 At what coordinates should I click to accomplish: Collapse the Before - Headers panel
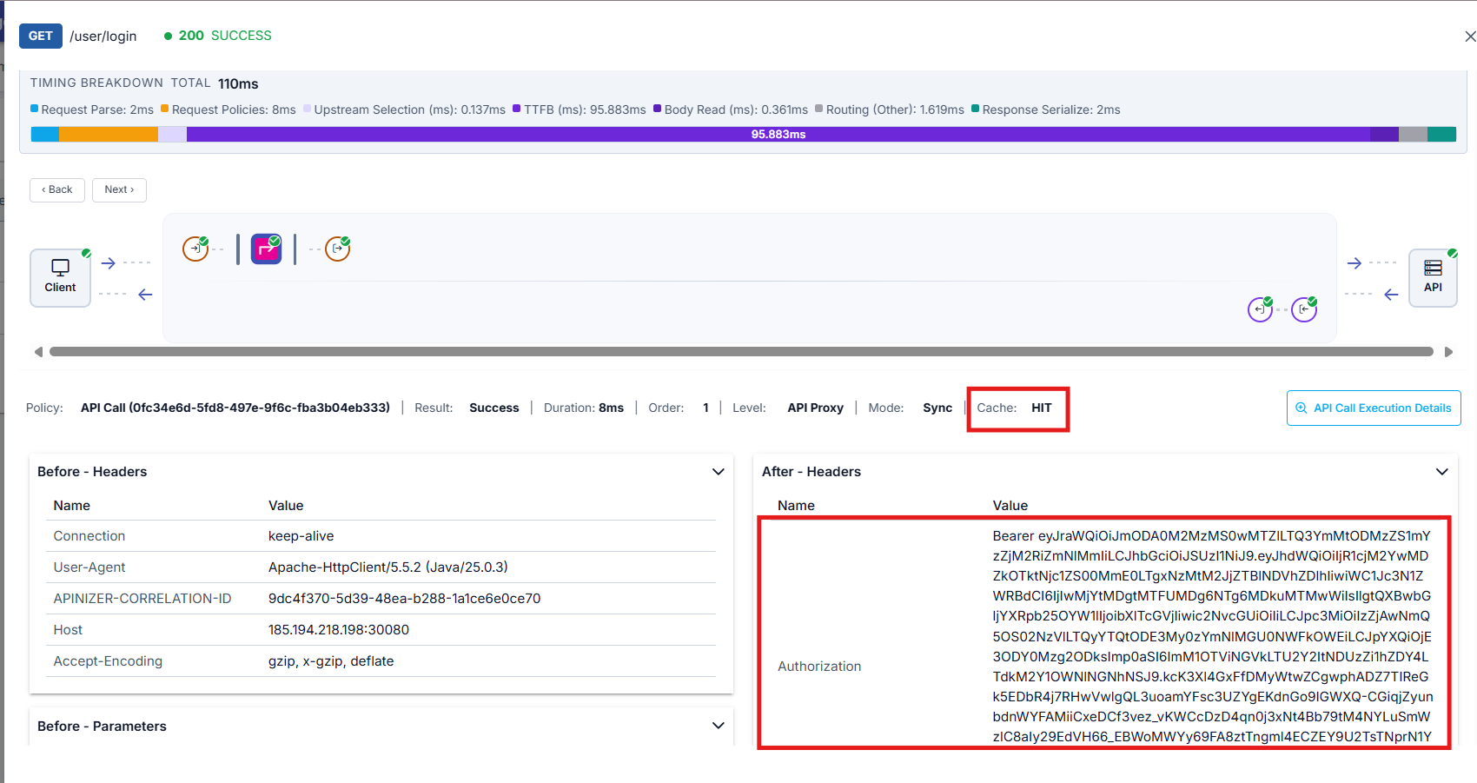[x=719, y=472]
